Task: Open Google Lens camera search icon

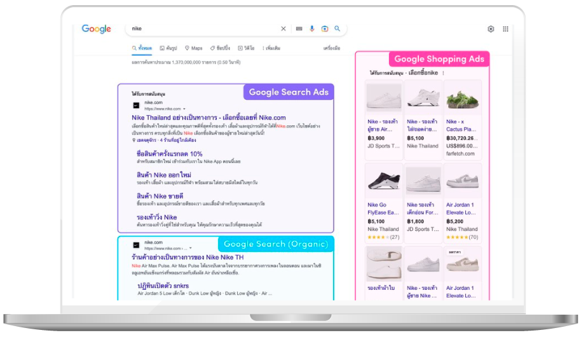Action: pyautogui.click(x=325, y=29)
